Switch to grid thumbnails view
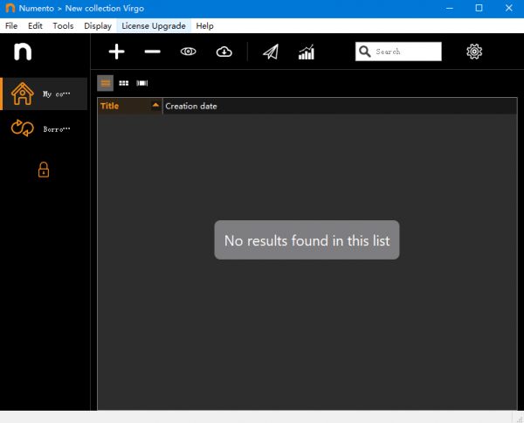 point(123,83)
